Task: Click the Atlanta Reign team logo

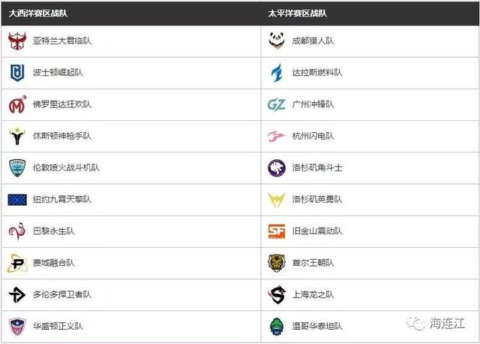Action: point(16,41)
